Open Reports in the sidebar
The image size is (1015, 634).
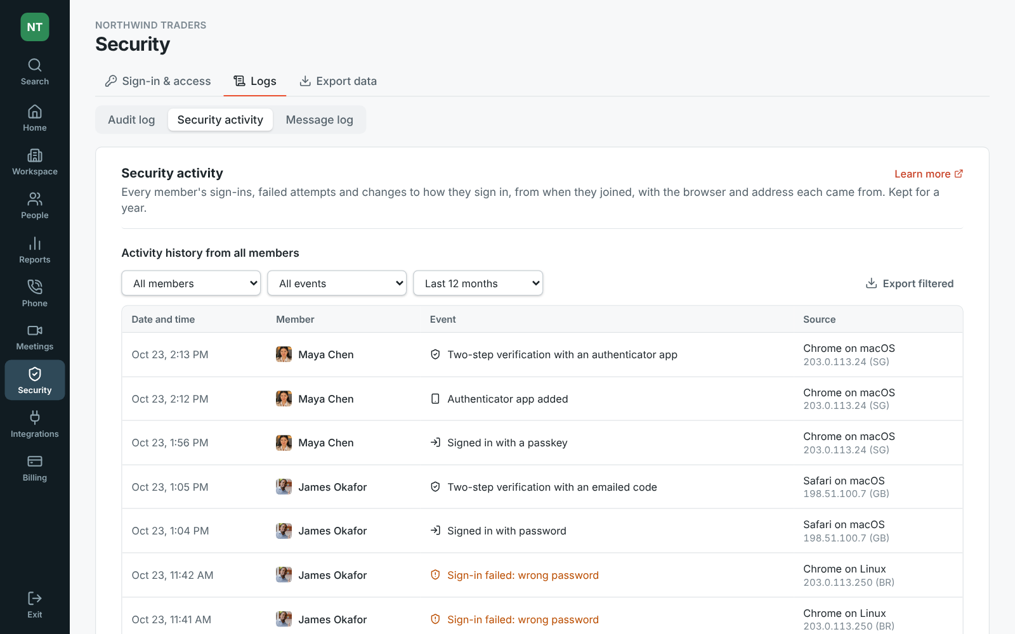(x=35, y=250)
